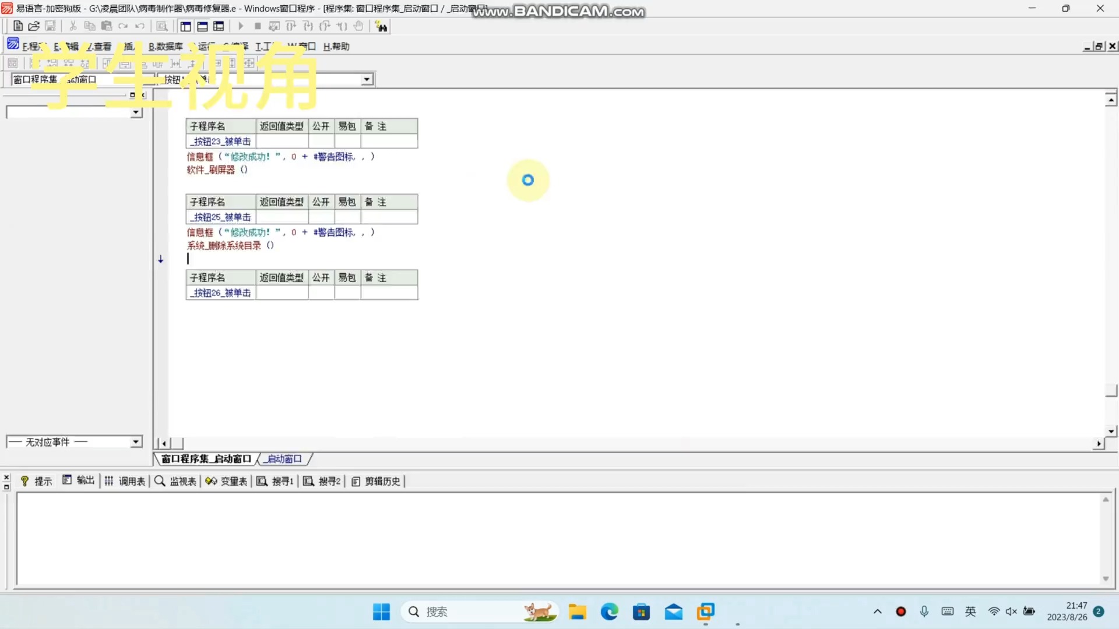The height and width of the screenshot is (629, 1119).
Task: Click the taskbar 搜索 search box
Action: tap(479, 612)
